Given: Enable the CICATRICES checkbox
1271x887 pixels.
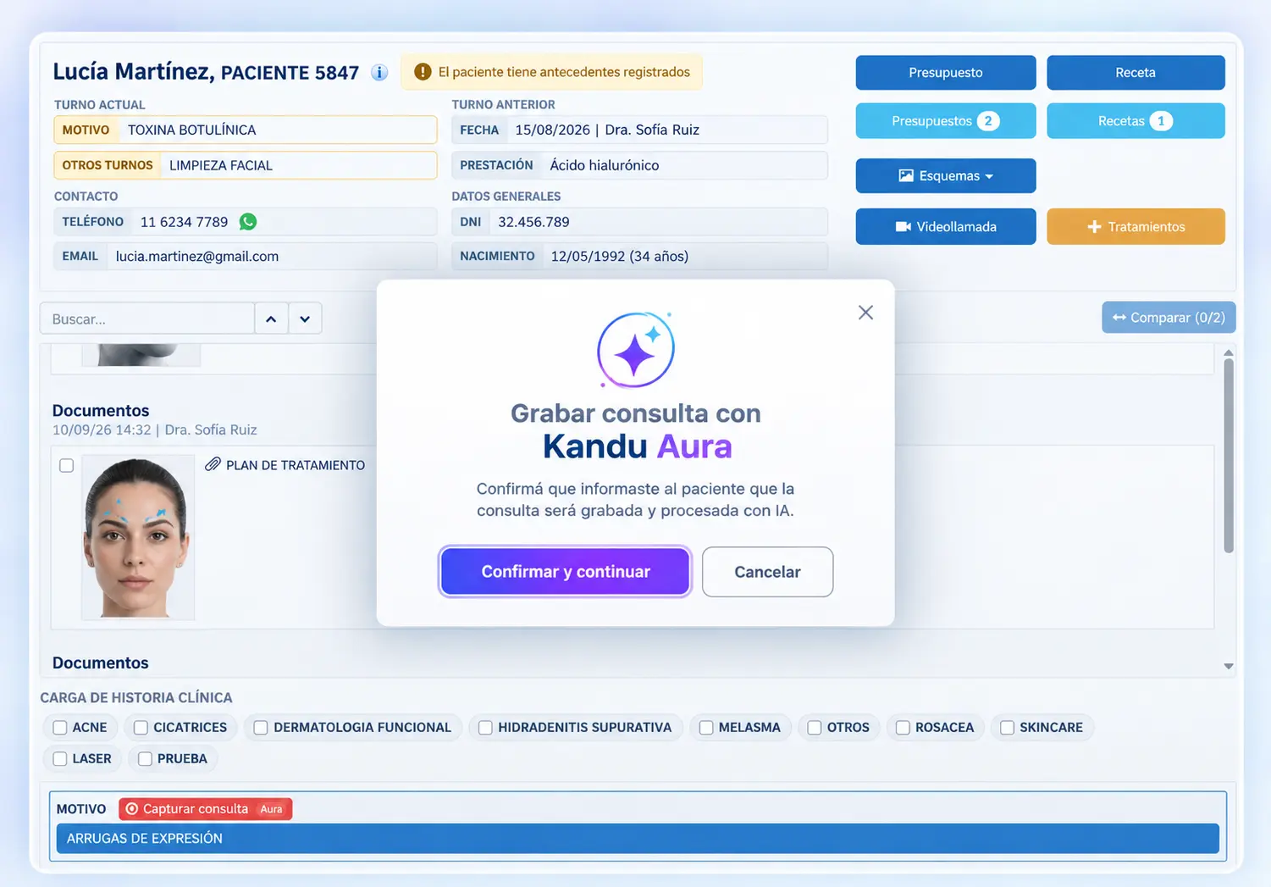Looking at the screenshot, I should tap(141, 728).
